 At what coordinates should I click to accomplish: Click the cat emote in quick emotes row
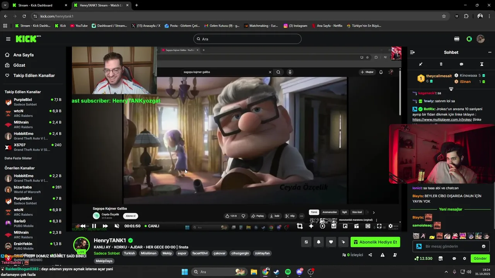point(416,236)
